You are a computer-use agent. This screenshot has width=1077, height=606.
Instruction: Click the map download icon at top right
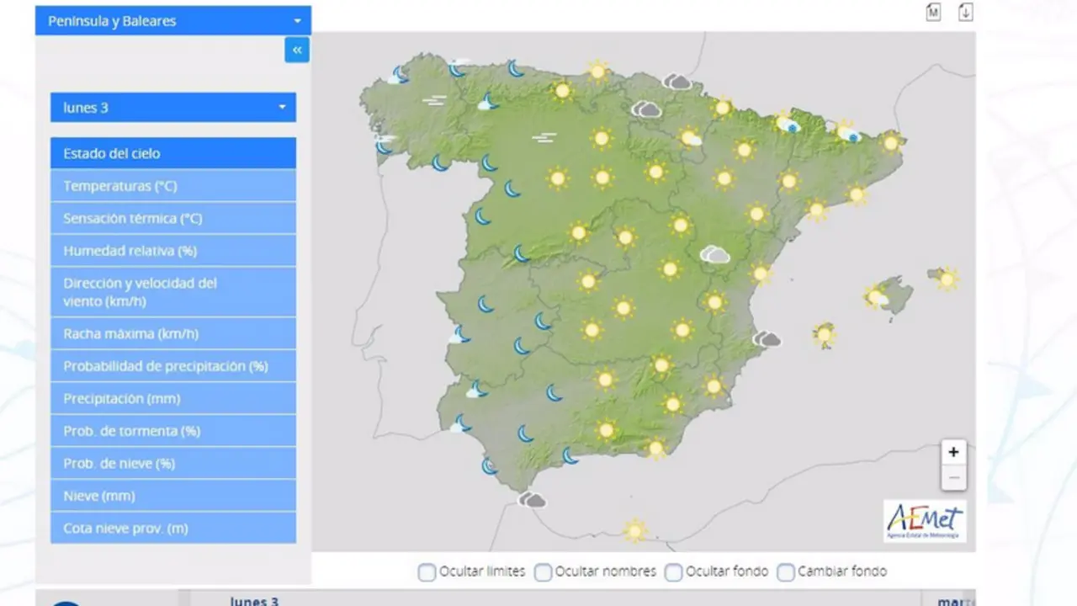click(965, 13)
